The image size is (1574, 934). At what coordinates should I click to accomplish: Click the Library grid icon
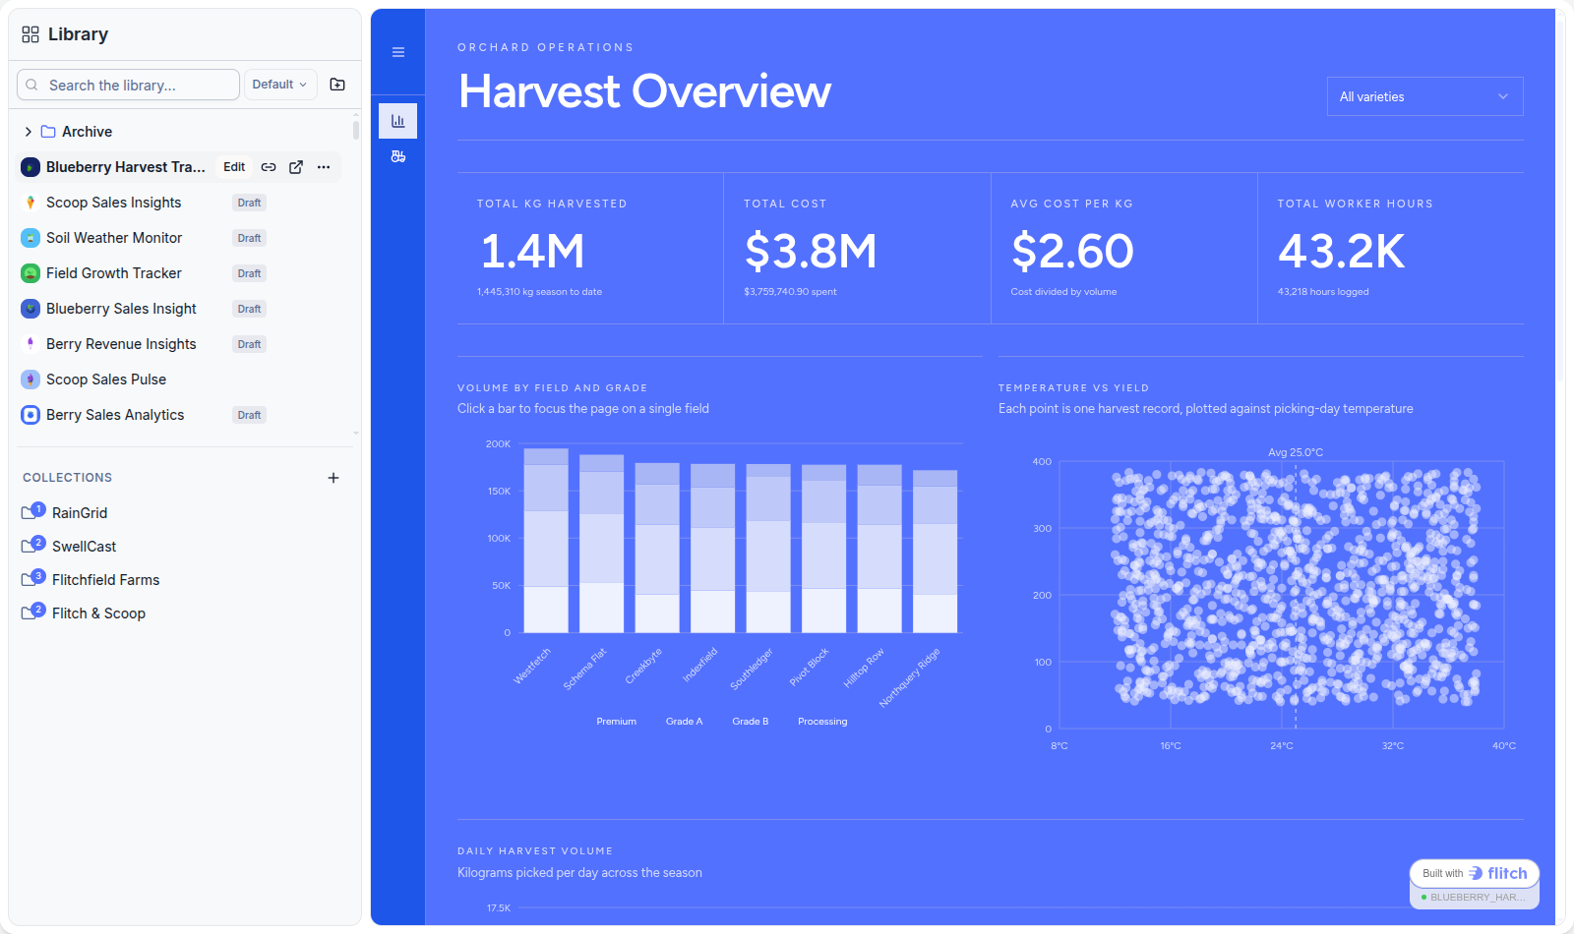click(30, 34)
